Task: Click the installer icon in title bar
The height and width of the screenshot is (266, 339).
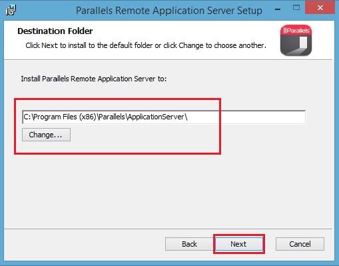Action: pos(11,10)
